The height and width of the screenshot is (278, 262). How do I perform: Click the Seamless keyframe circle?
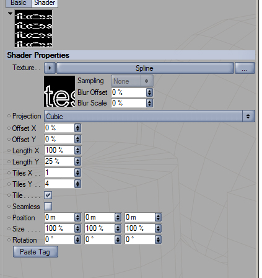coord(9,207)
